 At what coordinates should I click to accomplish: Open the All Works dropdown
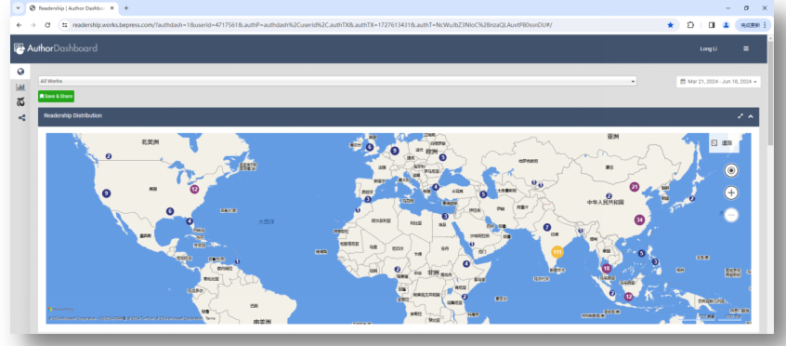tap(338, 81)
